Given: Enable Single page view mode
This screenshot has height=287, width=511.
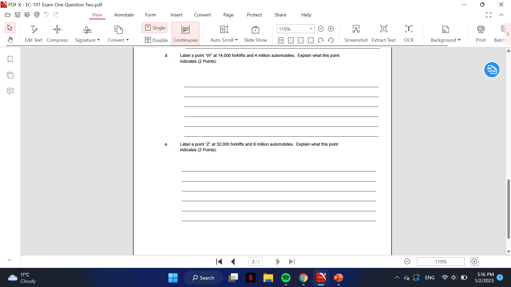Looking at the screenshot, I should coord(154,28).
